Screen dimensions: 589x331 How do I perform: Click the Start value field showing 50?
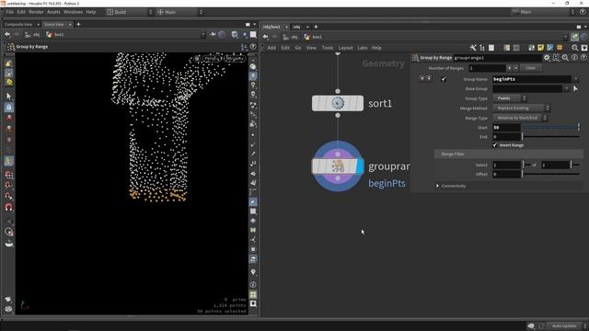pos(506,128)
